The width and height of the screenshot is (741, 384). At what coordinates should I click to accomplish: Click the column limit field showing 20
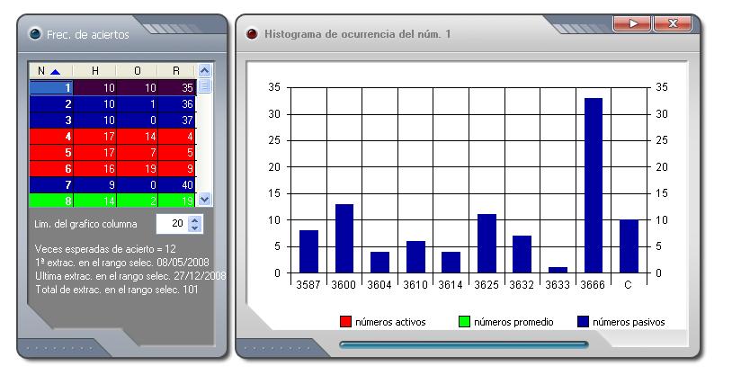(x=172, y=223)
